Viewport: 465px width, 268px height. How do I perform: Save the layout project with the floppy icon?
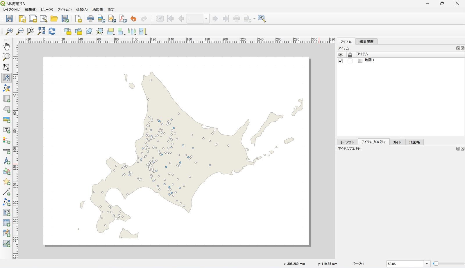coord(9,19)
